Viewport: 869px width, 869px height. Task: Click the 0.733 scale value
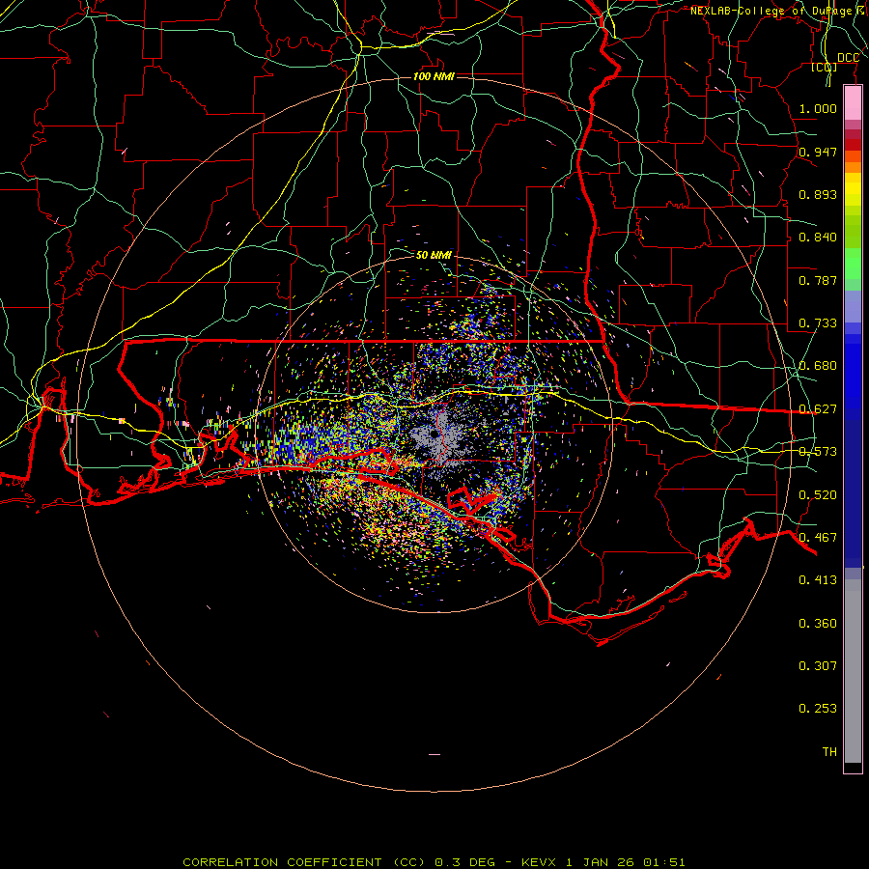(818, 323)
